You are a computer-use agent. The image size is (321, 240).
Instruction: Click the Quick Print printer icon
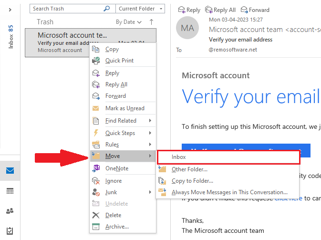point(95,61)
